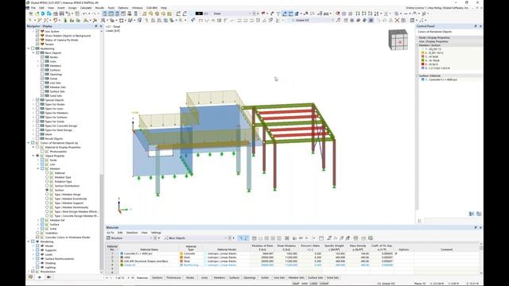Toggle the Nodes numbering checkbox
The image size is (509, 286).
42,57
